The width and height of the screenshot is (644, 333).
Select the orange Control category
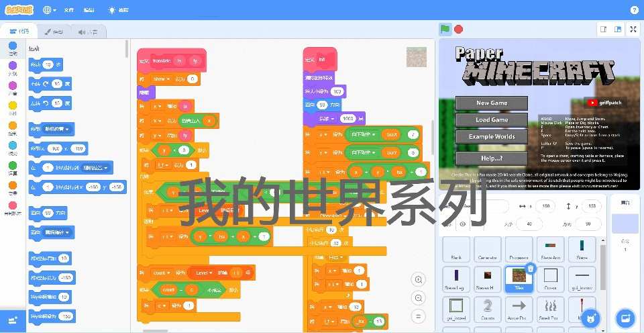point(13,128)
